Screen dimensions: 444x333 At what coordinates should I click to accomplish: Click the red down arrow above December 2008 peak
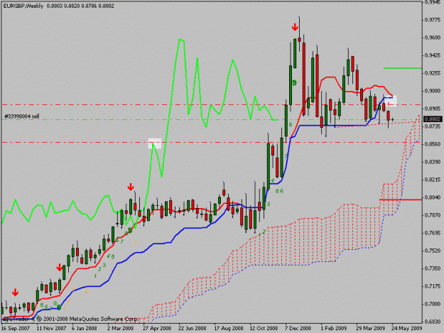click(x=295, y=27)
